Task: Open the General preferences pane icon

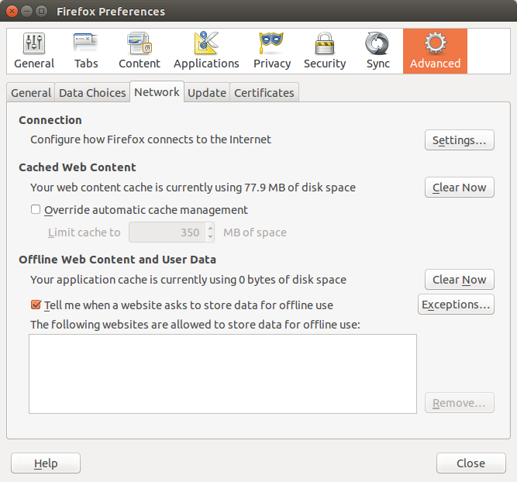Action: coord(34,51)
